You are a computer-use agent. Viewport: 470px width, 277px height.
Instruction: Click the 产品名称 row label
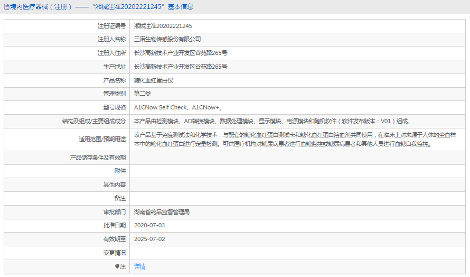pos(115,80)
